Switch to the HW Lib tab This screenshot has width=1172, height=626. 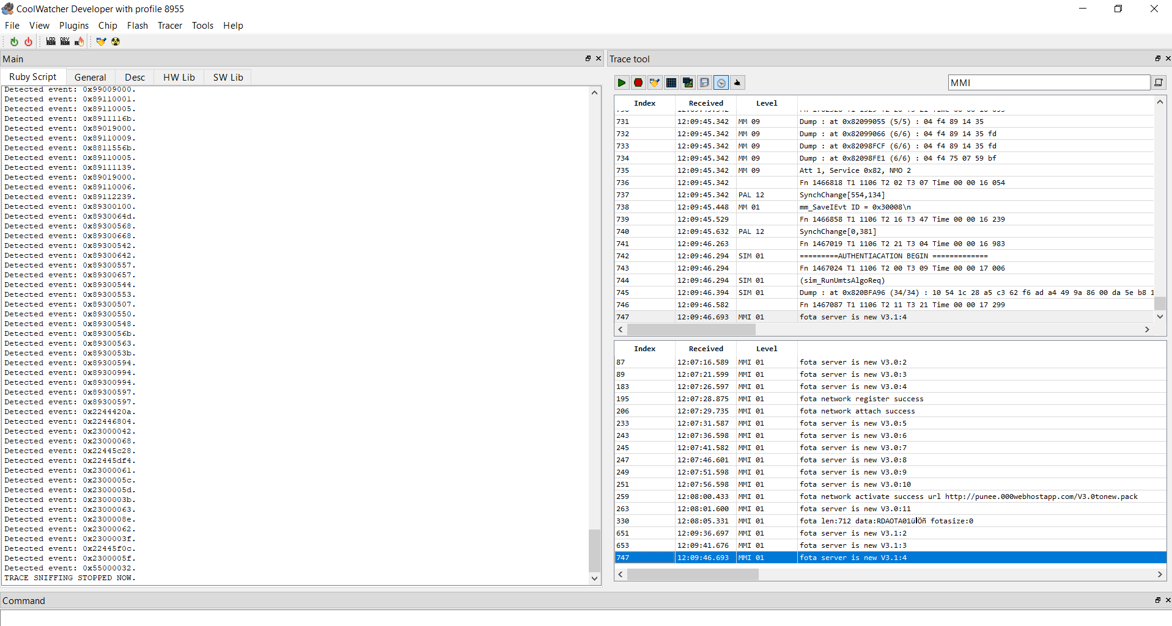(179, 76)
